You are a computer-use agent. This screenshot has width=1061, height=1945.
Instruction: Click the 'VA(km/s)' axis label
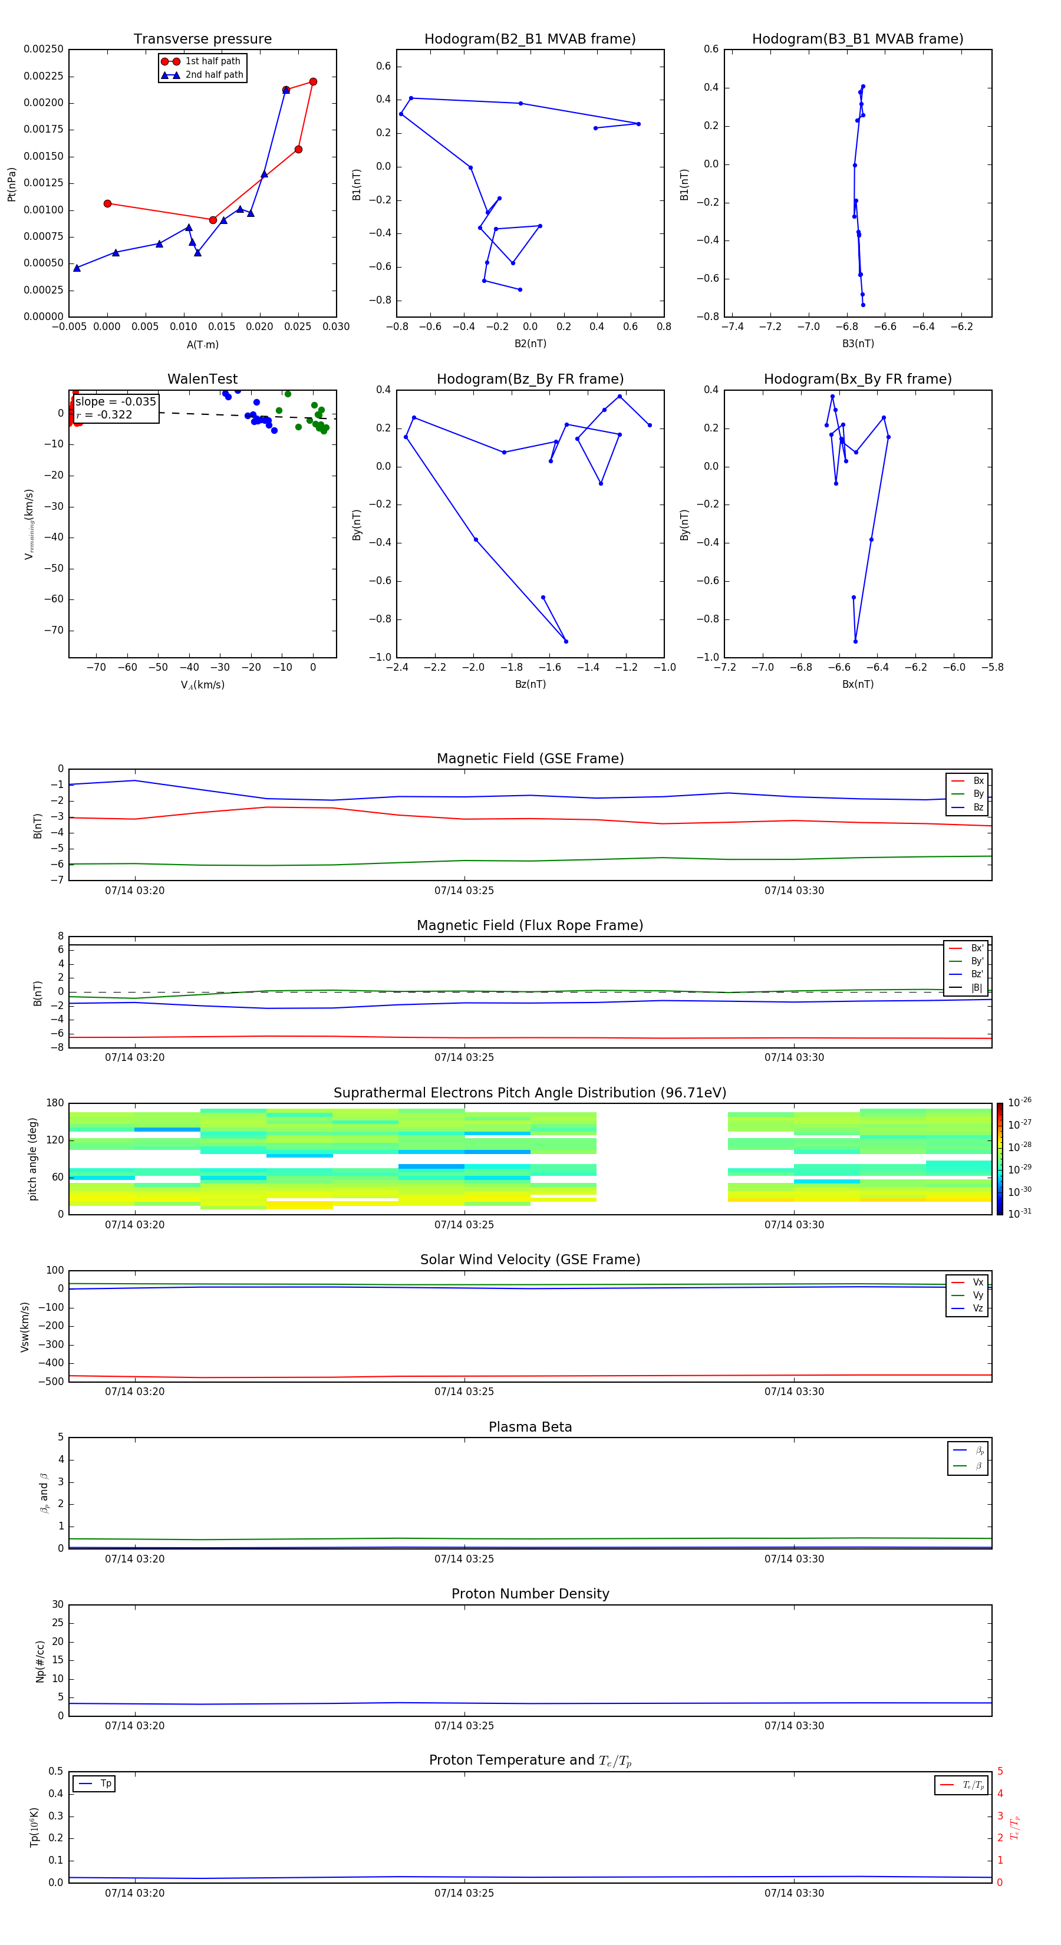[x=202, y=685]
